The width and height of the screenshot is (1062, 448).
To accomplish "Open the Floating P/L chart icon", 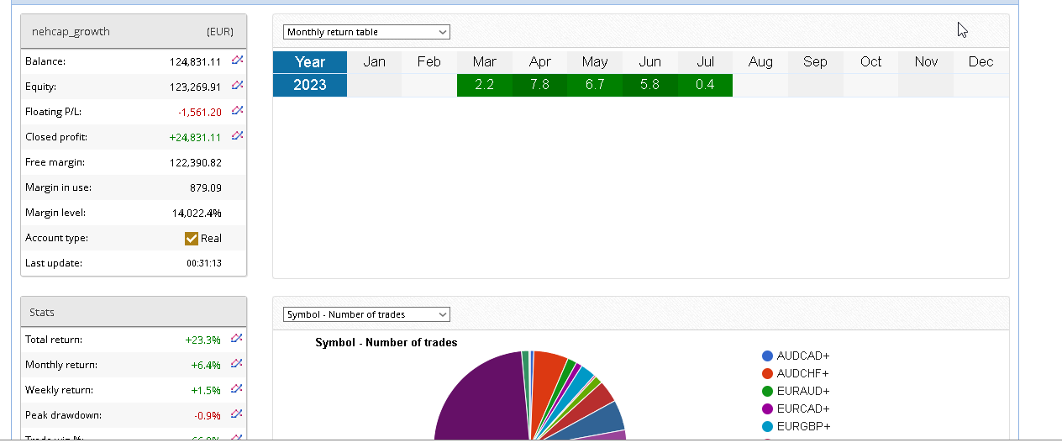I will (x=238, y=111).
